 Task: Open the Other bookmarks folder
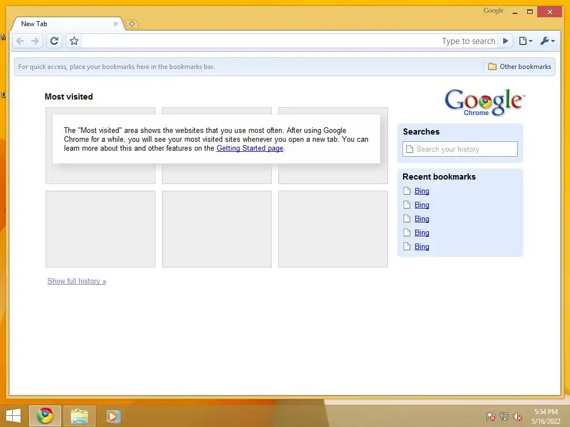(x=519, y=67)
